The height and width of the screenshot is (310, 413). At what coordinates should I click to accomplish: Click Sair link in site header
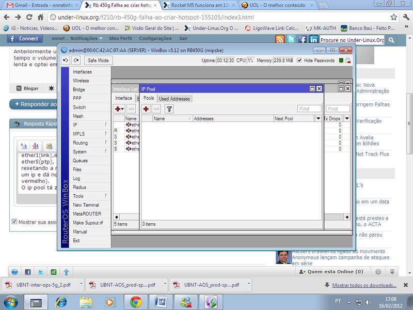(183, 38)
